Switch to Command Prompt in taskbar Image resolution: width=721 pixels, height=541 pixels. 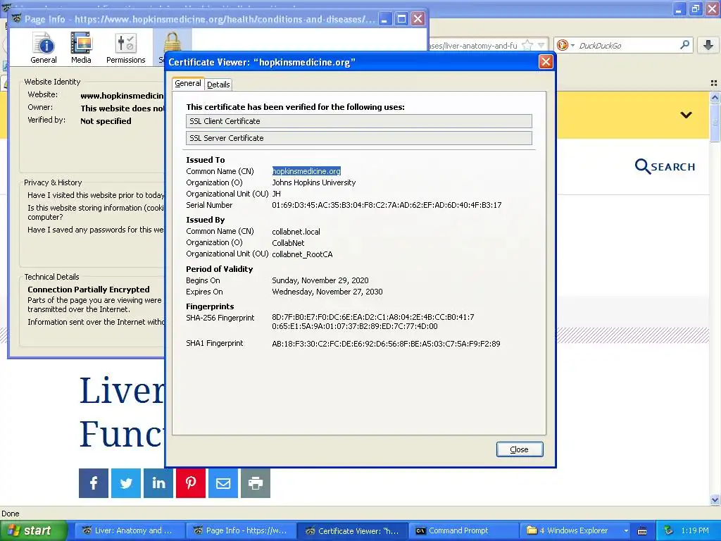click(x=464, y=530)
